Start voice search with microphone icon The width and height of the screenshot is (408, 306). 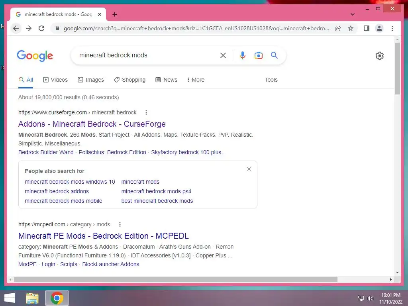point(243,55)
